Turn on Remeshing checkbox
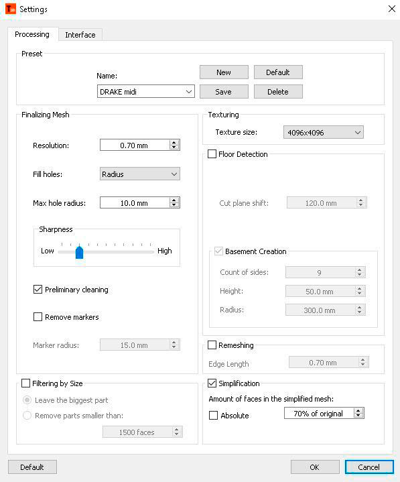 [212, 345]
